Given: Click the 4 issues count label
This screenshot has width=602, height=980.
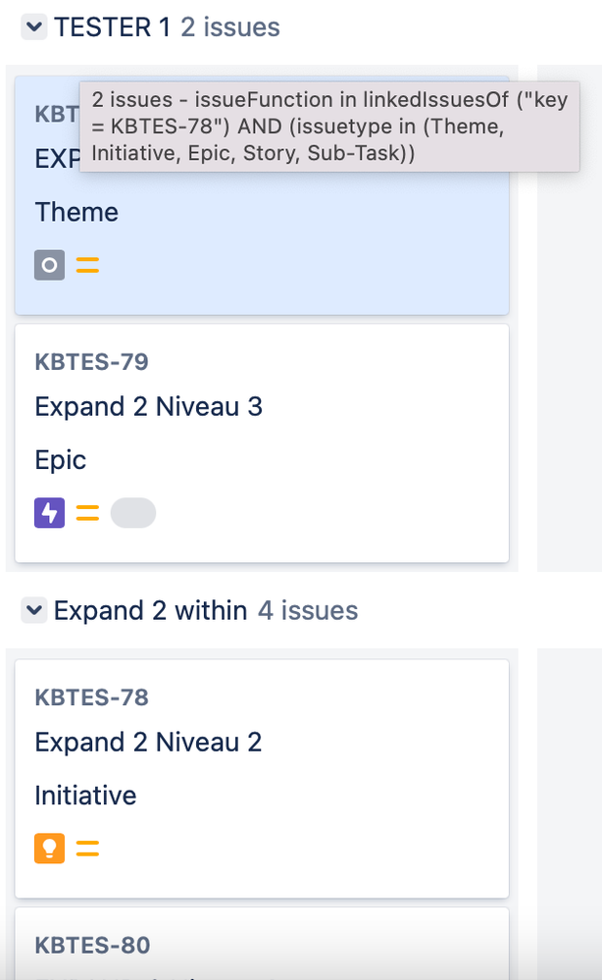Looking at the screenshot, I should tap(308, 610).
